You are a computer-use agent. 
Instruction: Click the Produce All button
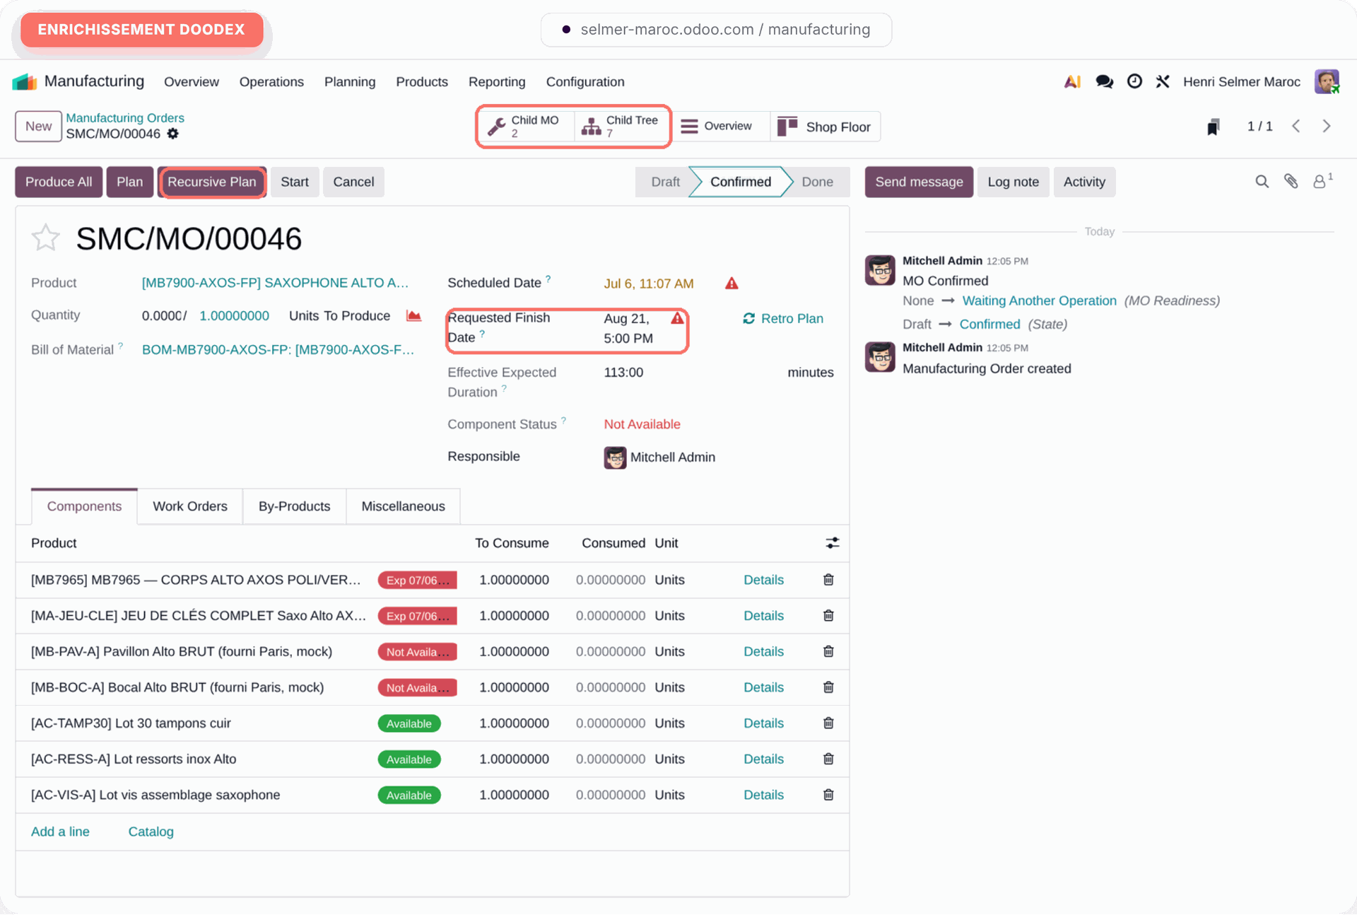[59, 182]
